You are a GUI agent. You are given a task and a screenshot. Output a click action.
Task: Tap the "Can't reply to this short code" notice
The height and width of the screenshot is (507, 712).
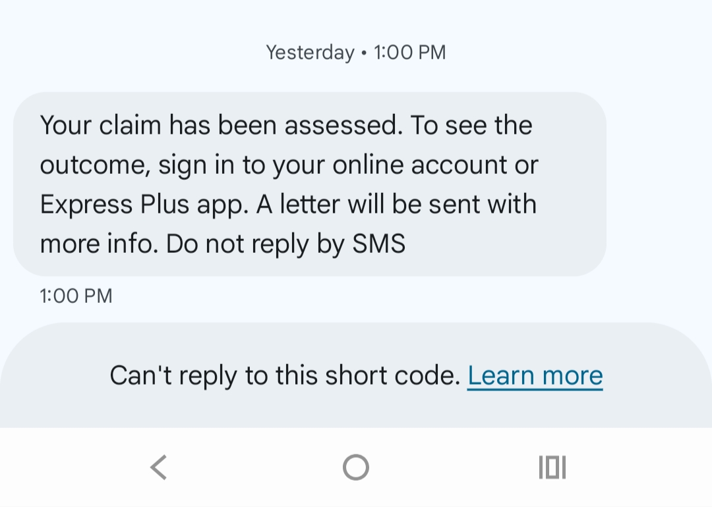pyautogui.click(x=284, y=376)
